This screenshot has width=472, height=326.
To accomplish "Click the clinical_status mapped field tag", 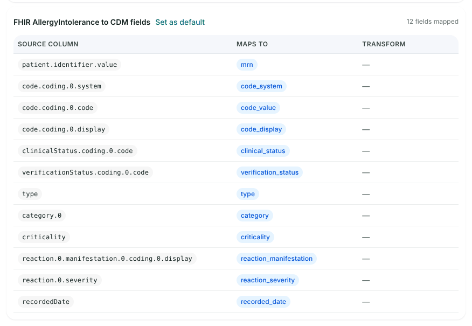I will [263, 151].
